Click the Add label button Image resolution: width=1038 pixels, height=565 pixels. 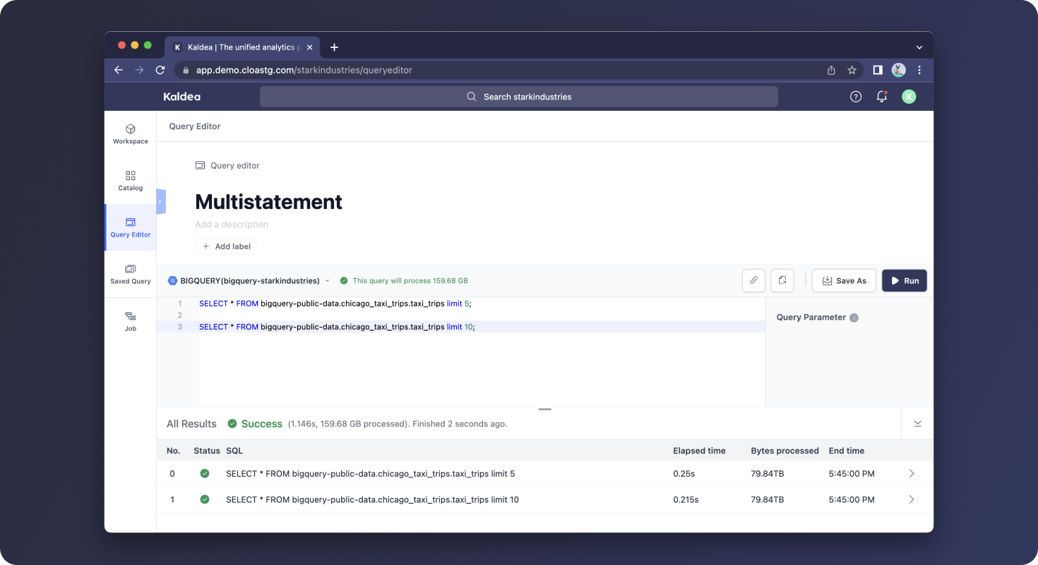[226, 246]
